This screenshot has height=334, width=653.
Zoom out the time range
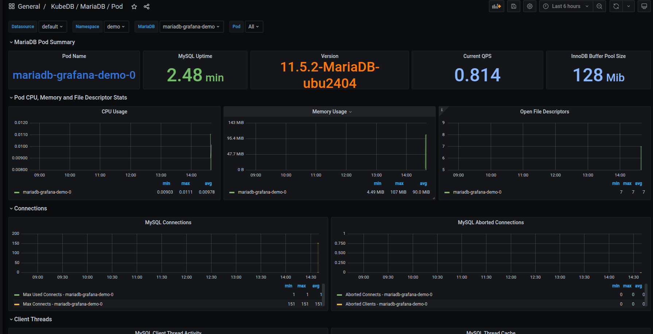pyautogui.click(x=599, y=6)
